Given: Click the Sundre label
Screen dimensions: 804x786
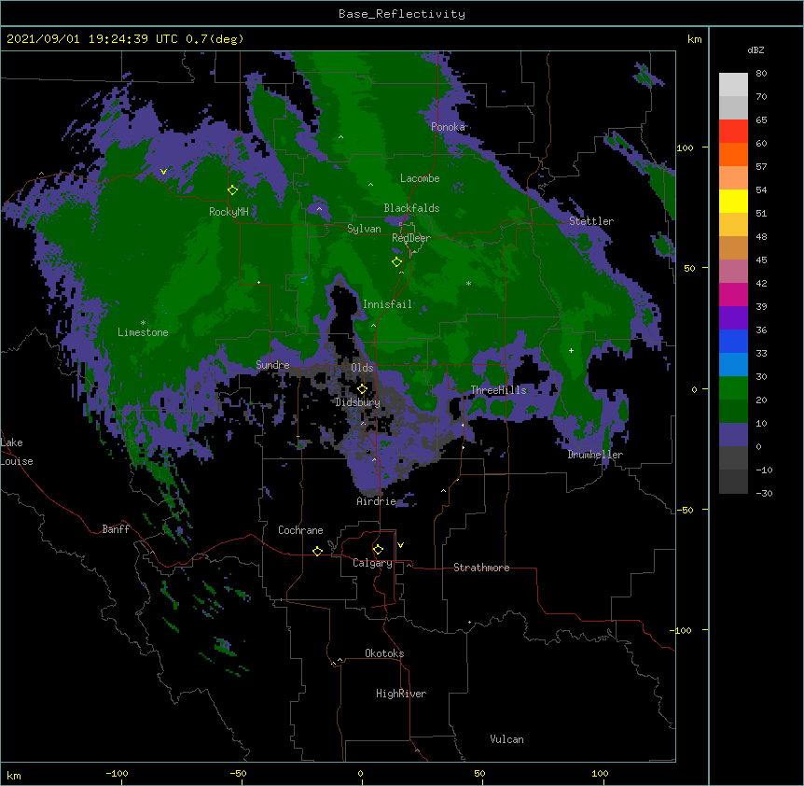Looking at the screenshot, I should (x=272, y=365).
